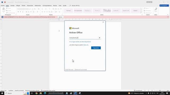The image size is (170, 95).
Task: Switch to the Revisar tab
Action: click(x=55, y=6)
